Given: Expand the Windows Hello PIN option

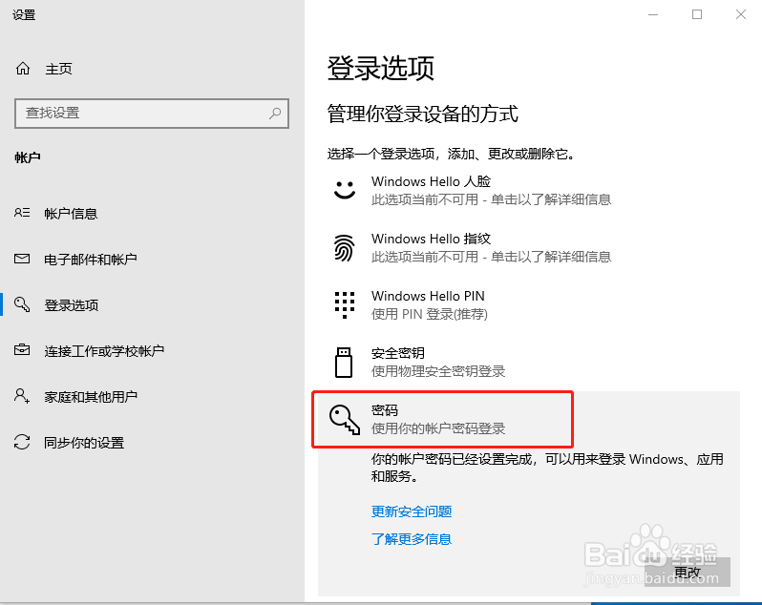Looking at the screenshot, I should click(528, 305).
